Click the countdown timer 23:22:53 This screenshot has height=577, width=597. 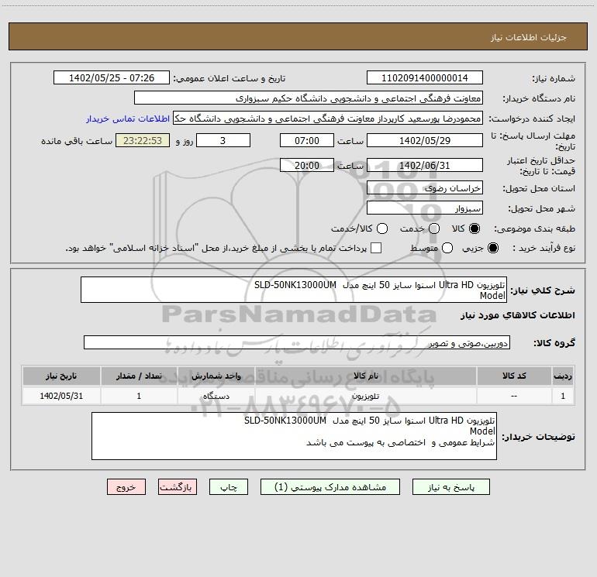143,140
